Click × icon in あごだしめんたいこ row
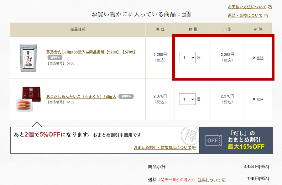Screen dimensions: 282x185 point(254,99)
